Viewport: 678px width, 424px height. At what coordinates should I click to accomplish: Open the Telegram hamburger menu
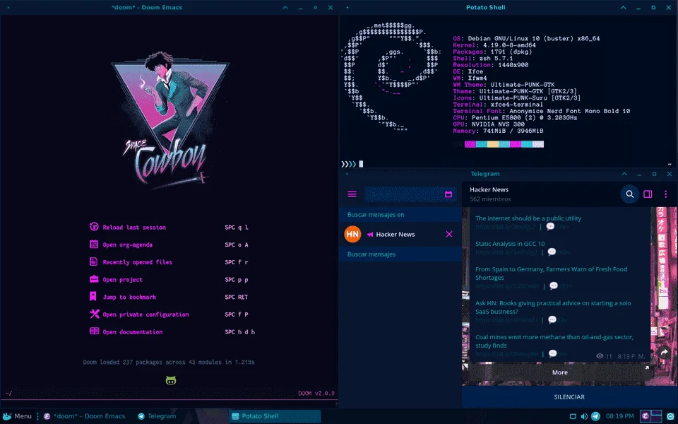point(352,194)
